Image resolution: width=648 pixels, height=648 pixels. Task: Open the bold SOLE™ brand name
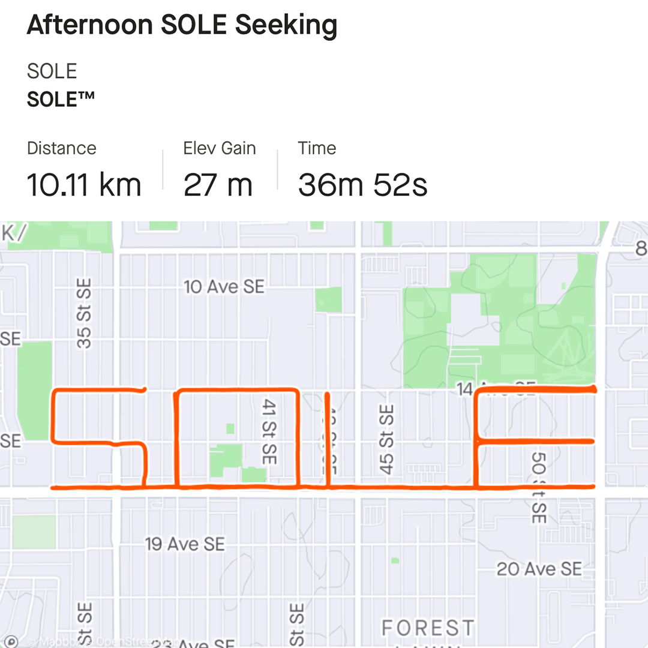click(x=61, y=99)
